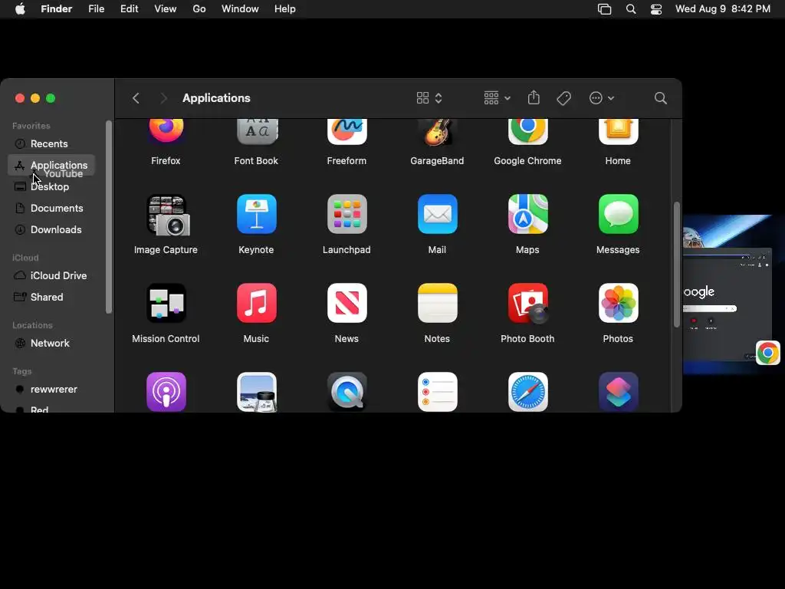Select the Launchpad app icon

(x=347, y=214)
